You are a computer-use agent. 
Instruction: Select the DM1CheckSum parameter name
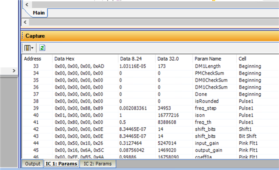click(211, 87)
